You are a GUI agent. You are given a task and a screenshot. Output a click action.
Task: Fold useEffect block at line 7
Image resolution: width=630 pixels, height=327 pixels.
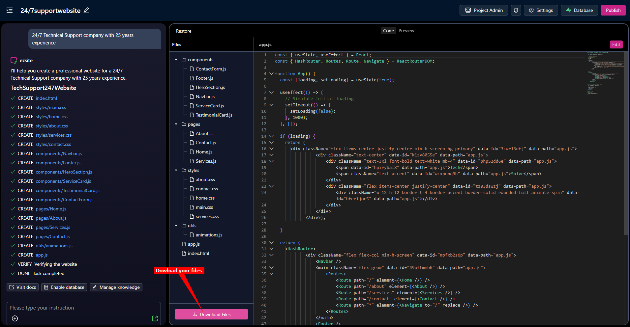pos(271,93)
